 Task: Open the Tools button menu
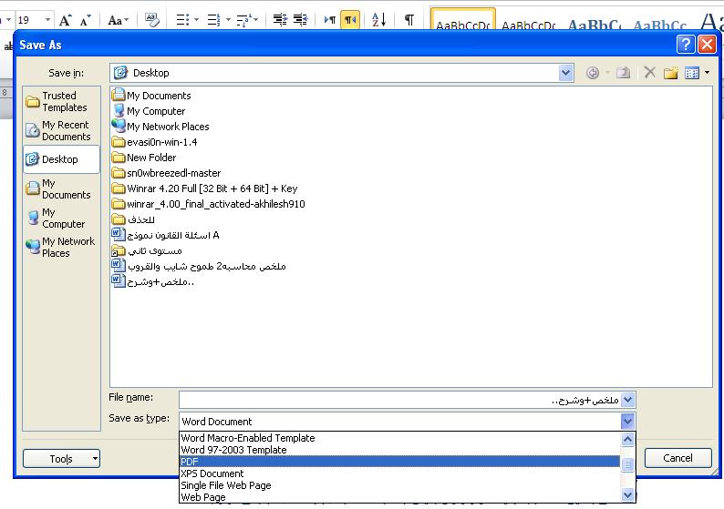click(x=61, y=458)
